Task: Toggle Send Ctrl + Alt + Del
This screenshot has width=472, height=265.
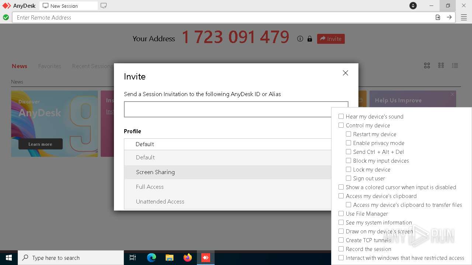Action: click(x=348, y=152)
